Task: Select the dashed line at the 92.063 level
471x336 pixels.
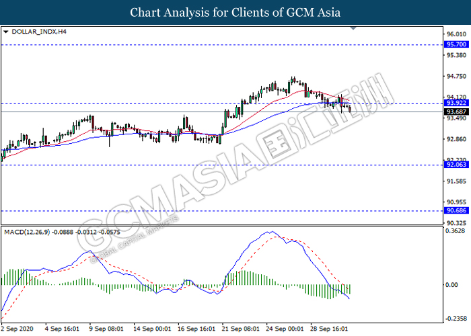Action: (202, 165)
